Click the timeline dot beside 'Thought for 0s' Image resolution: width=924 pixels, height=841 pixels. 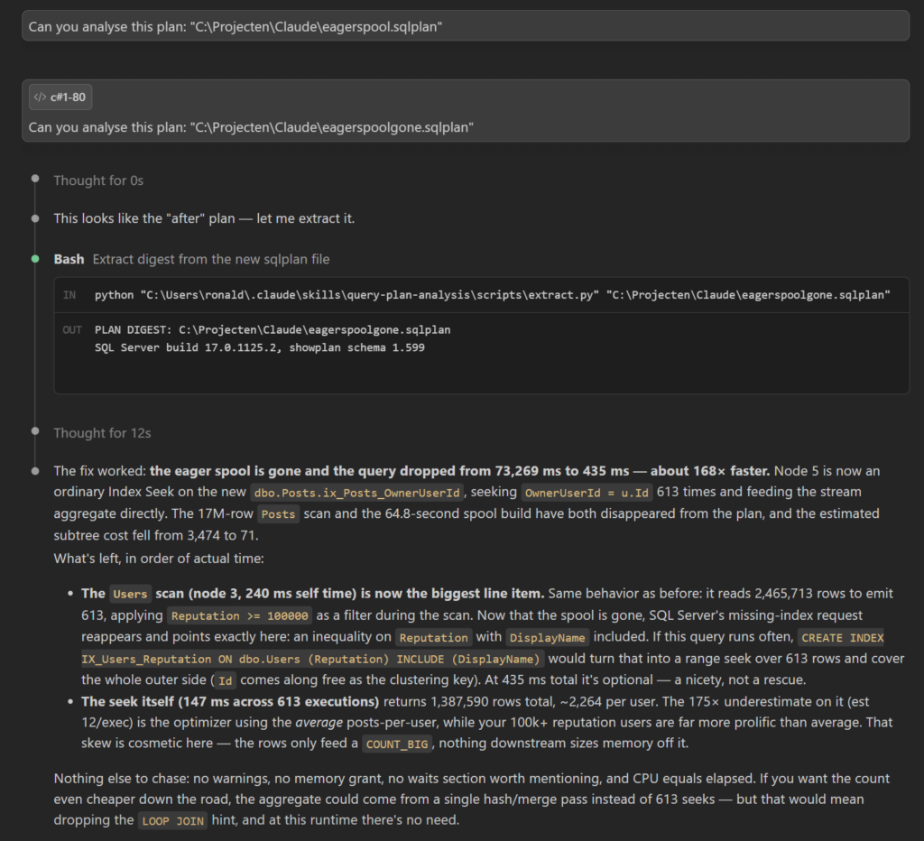click(x=35, y=179)
